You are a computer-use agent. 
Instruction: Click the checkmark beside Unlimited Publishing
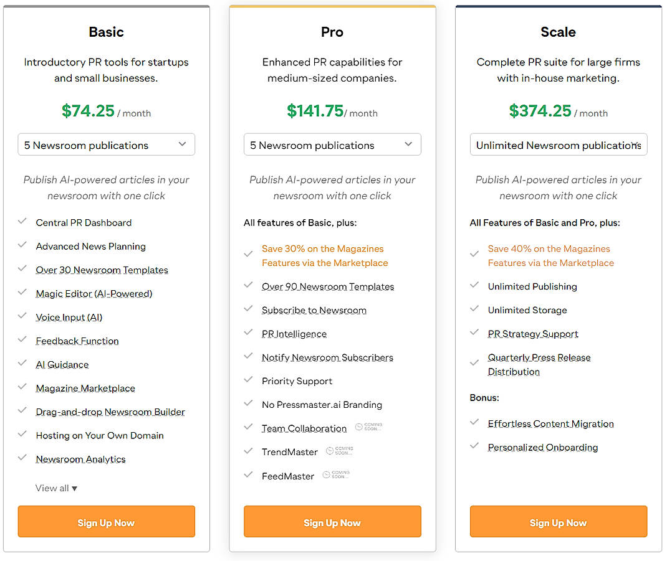(x=475, y=286)
